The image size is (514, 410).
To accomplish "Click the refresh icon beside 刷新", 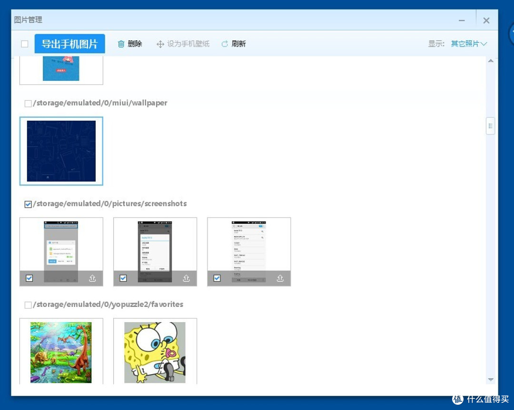I will click(x=225, y=44).
